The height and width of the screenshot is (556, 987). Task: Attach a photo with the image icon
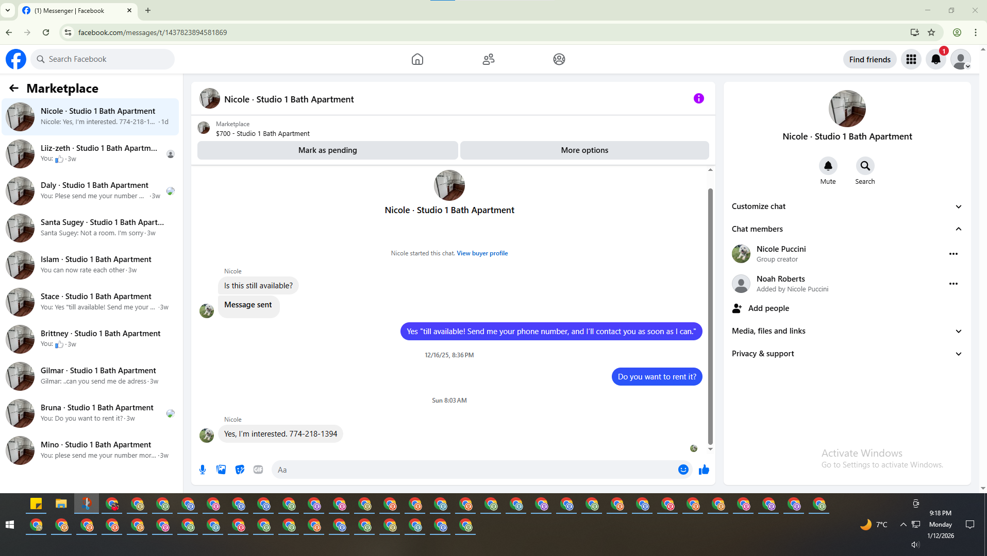pyautogui.click(x=221, y=470)
